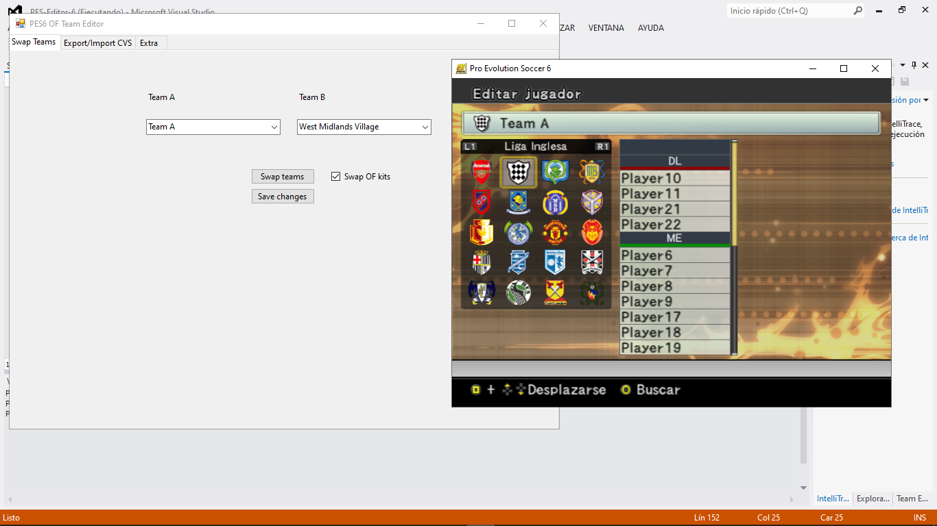Select Player10 in the player list
This screenshot has height=526, width=937.
pyautogui.click(x=675, y=178)
